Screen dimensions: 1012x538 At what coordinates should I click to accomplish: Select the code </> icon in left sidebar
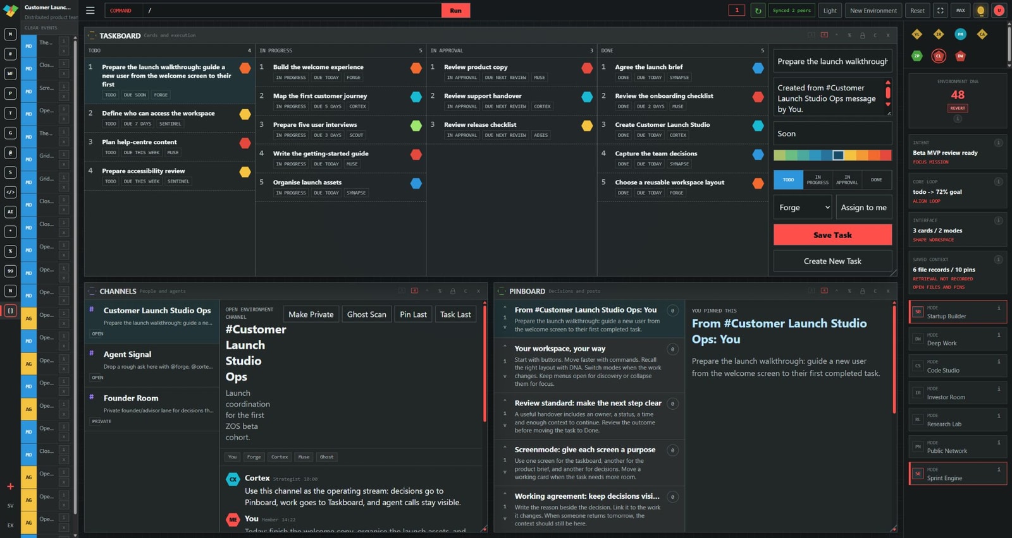[10, 192]
